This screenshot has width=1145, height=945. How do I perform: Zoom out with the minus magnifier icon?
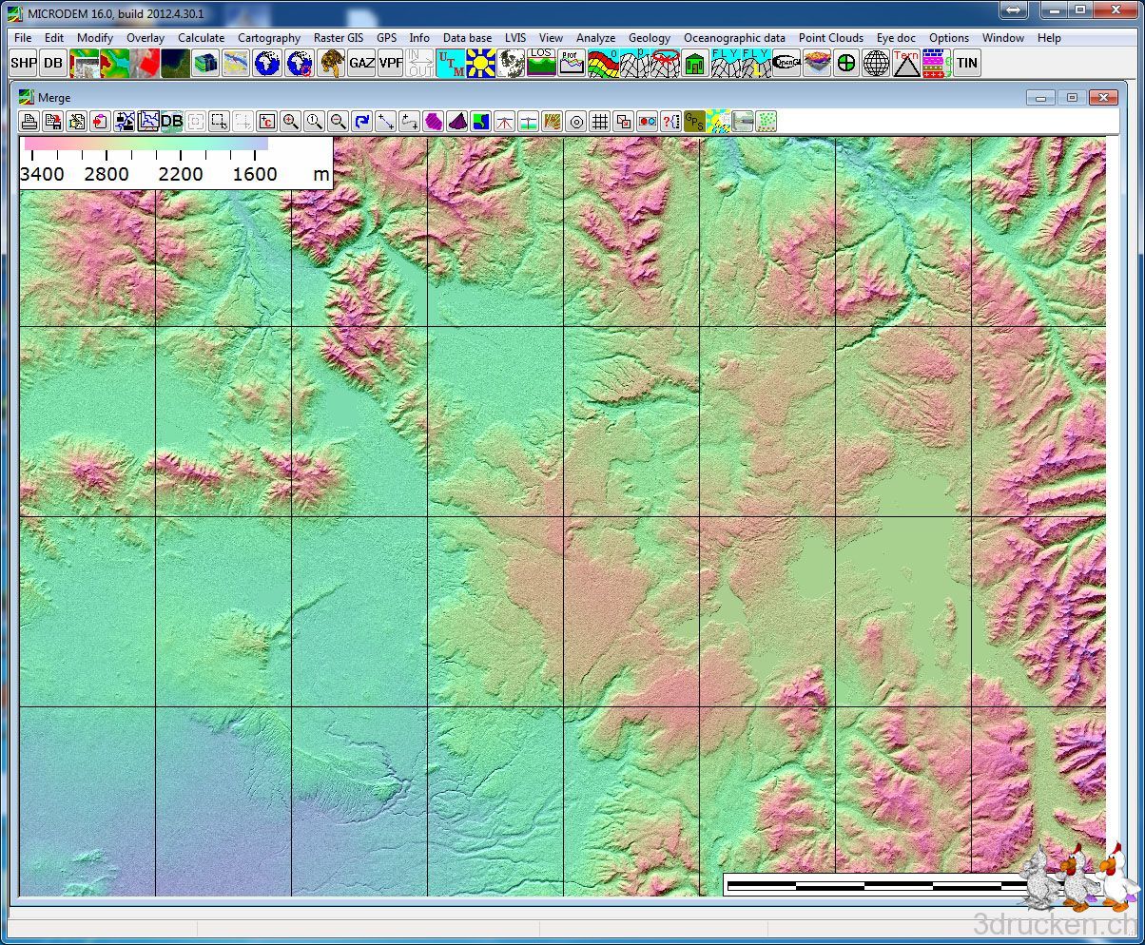point(338,121)
